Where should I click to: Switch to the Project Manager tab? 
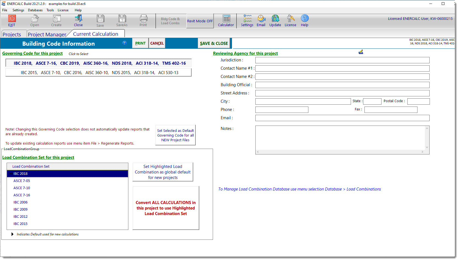47,34
